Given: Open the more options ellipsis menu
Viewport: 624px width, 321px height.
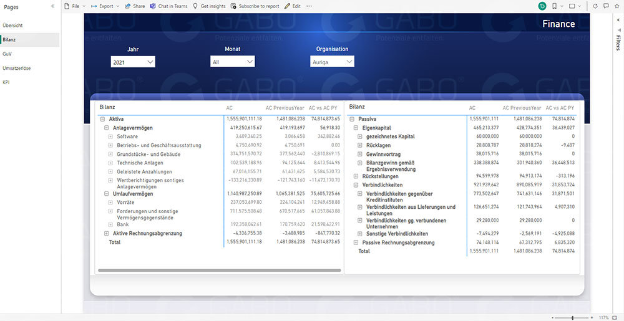Looking at the screenshot, I should click(310, 6).
